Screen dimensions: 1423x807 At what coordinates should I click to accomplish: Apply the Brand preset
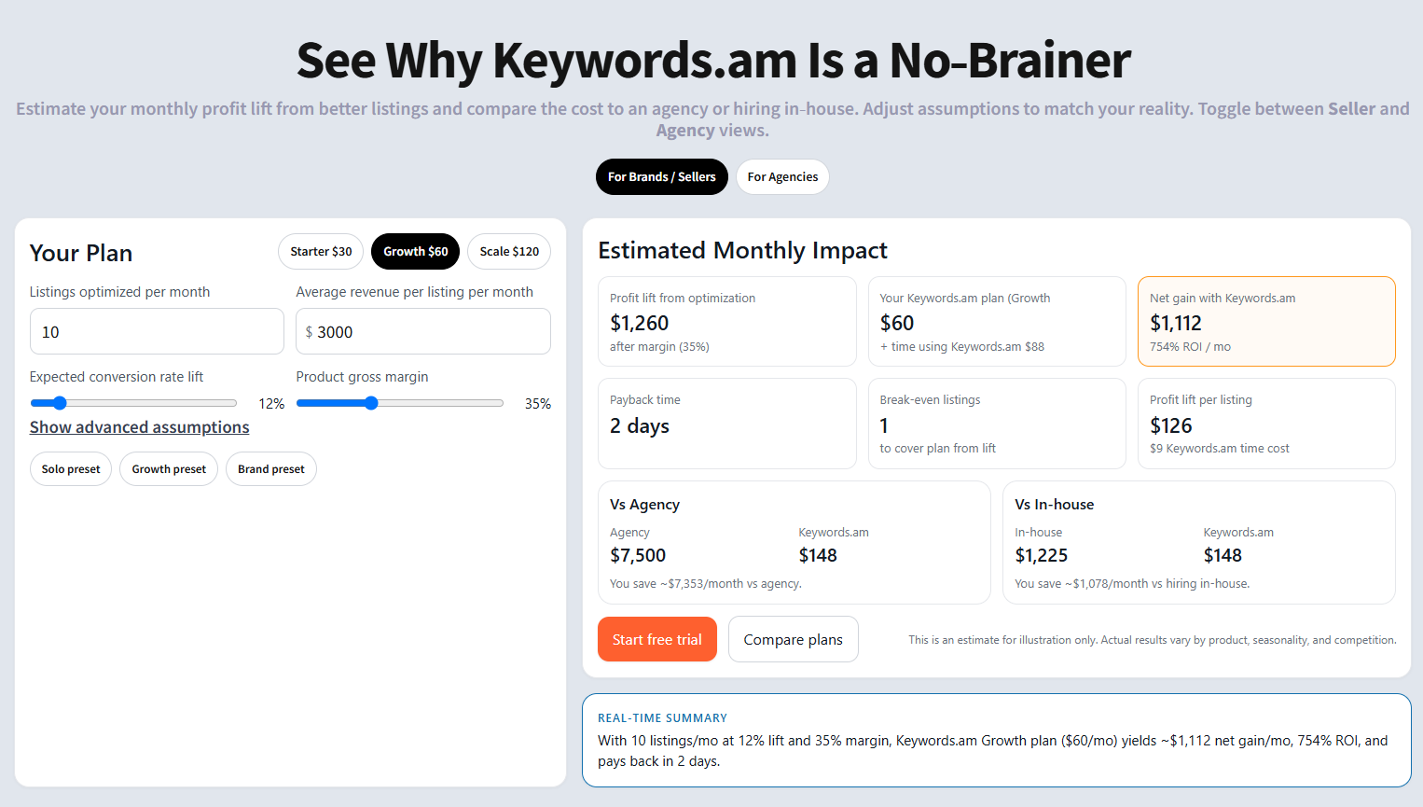click(x=271, y=469)
